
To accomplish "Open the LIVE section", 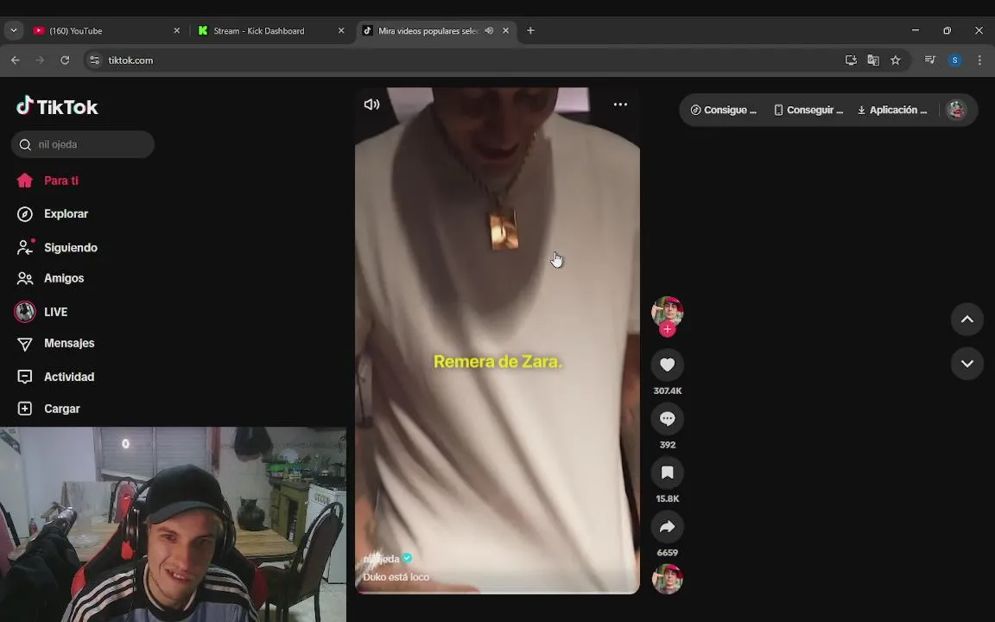I will pyautogui.click(x=41, y=312).
